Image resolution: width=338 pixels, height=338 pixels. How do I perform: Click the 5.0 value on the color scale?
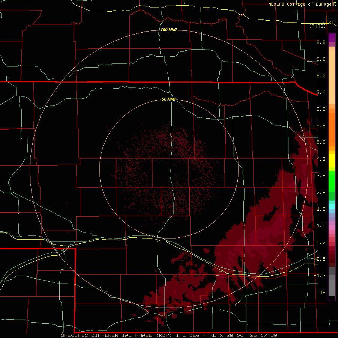pos(321,142)
